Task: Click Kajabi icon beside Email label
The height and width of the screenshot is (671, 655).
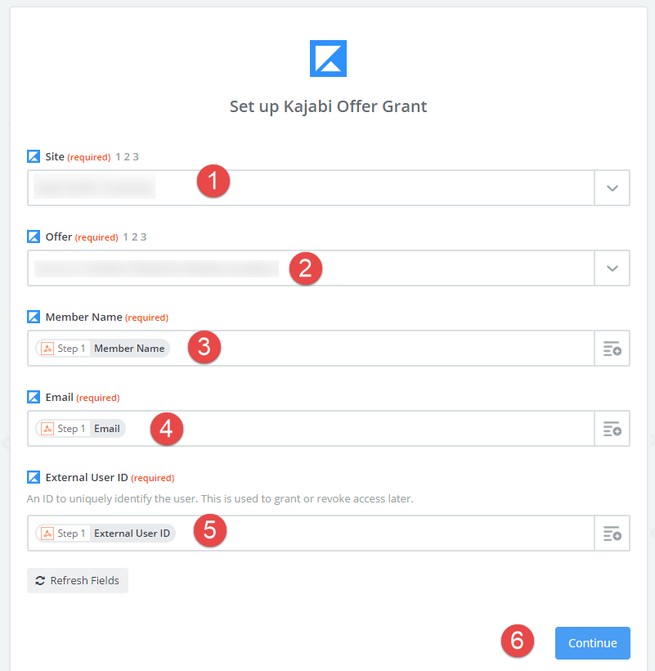Action: [34, 397]
